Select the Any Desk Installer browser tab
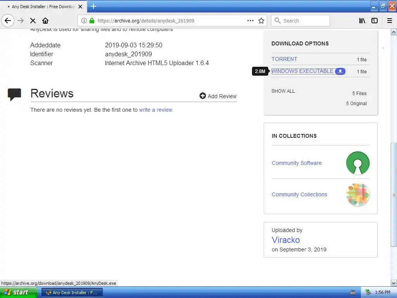Image resolution: width=397 pixels, height=298 pixels. [x=43, y=6]
